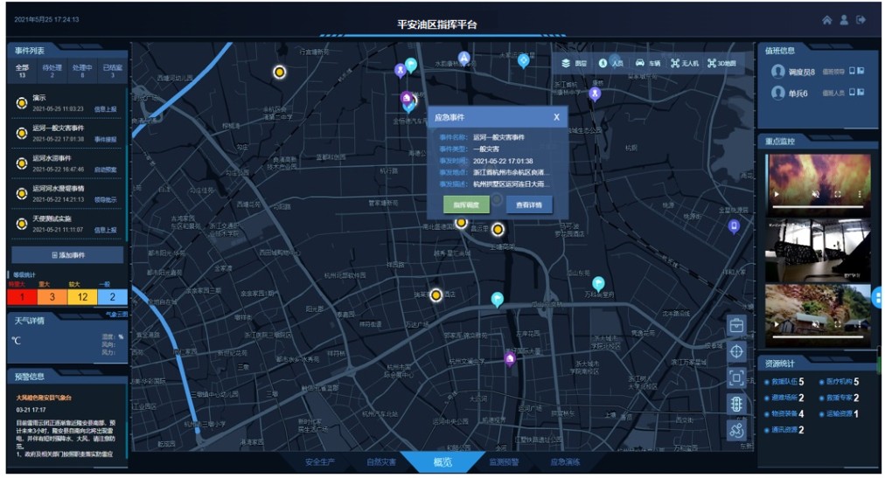Open the 运河一般灾害事件 list row

66,133
